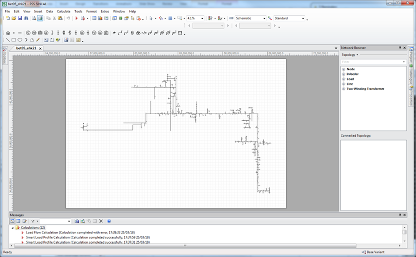This screenshot has height=257, width=416.
Task: Collapse the Calculations (12) group
Action: coord(12,227)
